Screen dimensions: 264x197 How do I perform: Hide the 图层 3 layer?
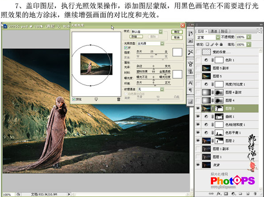[x=198, y=109]
